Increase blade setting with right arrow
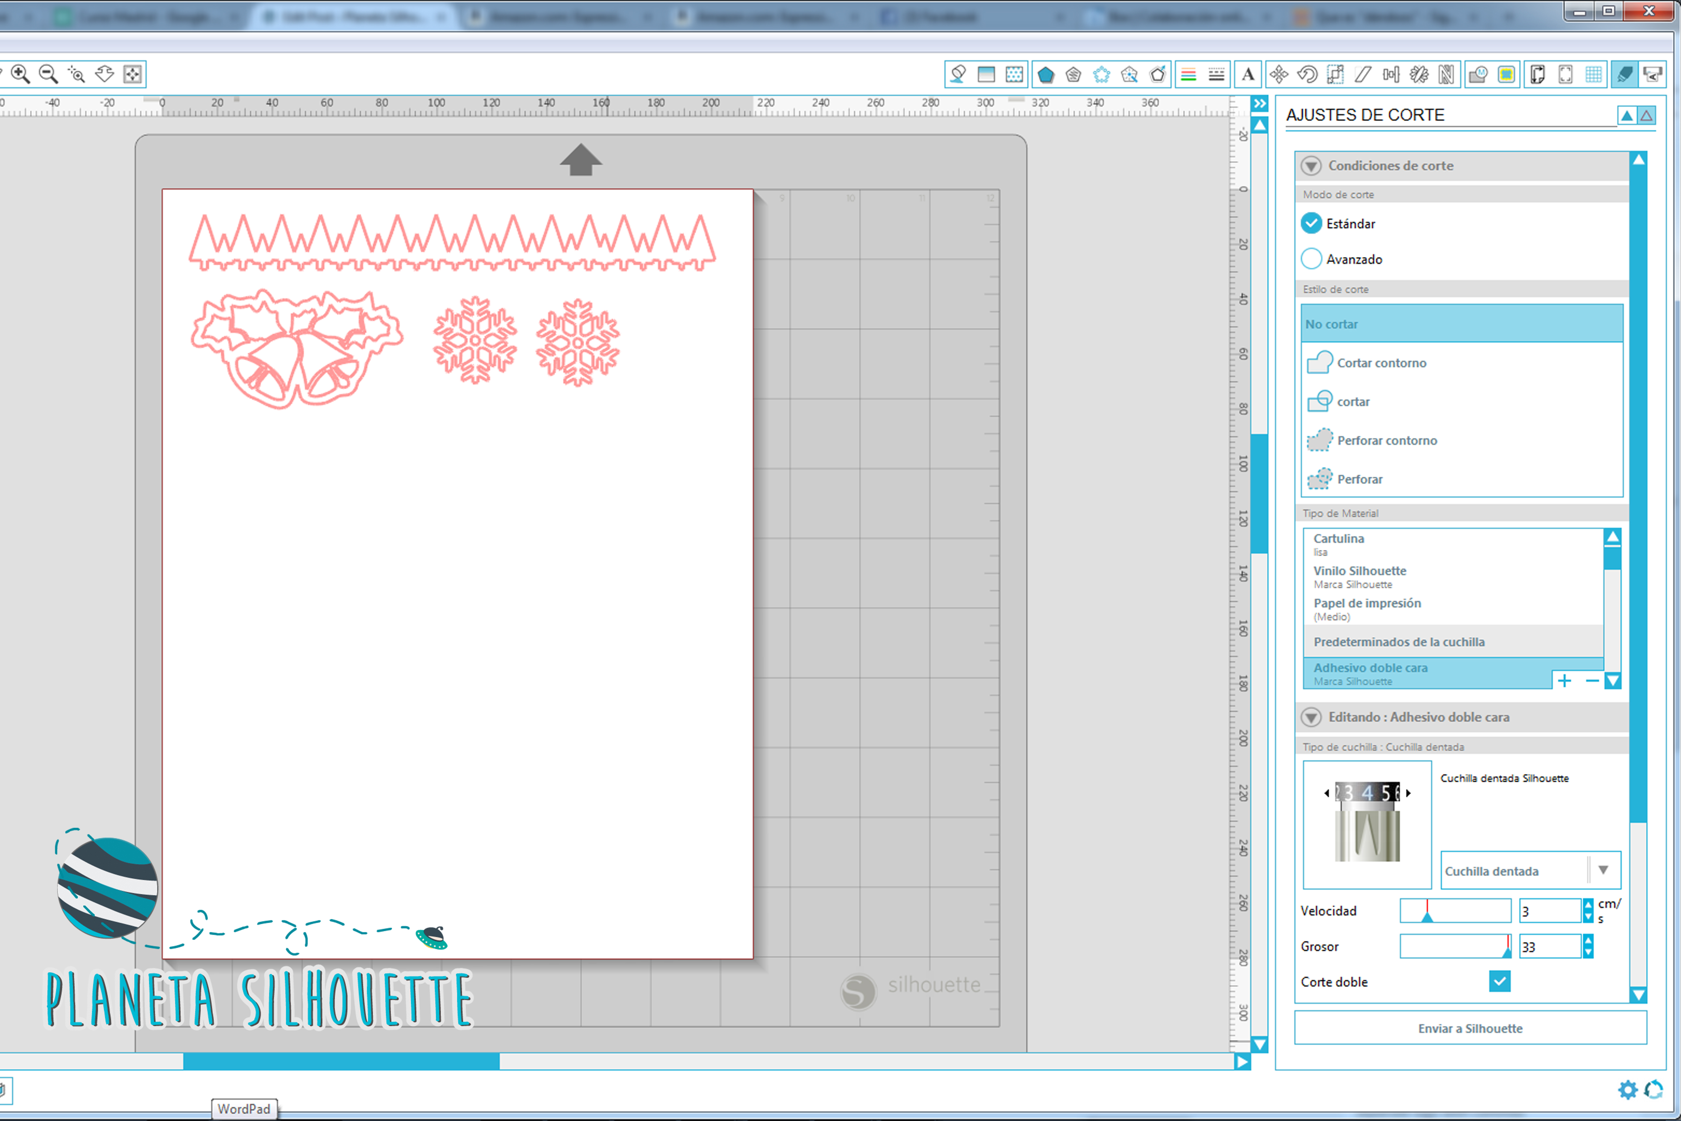 [x=1409, y=793]
